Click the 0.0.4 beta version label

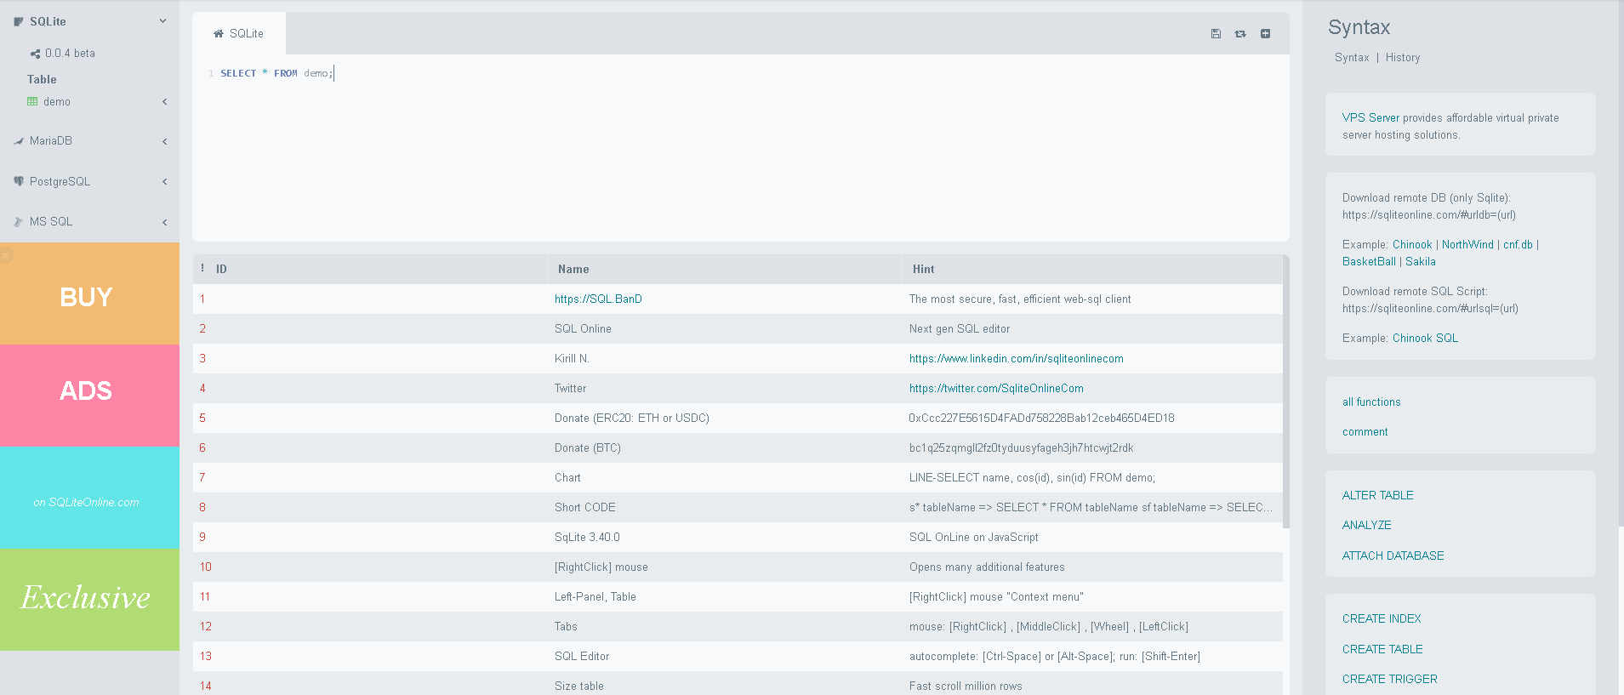pos(70,54)
